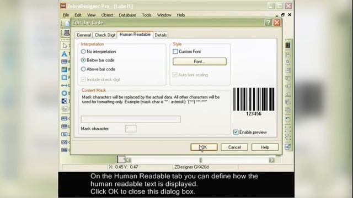Click the greyed-out tool icon under Inverse
353x198 pixels.
pyautogui.click(x=65, y=109)
